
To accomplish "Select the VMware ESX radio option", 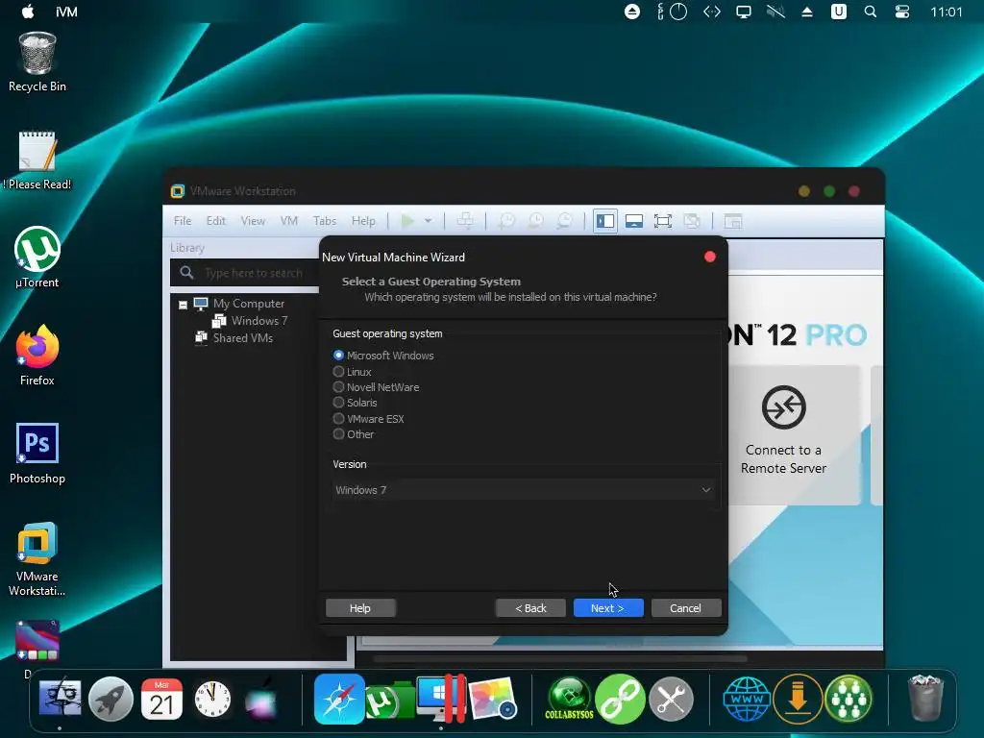I will [x=368, y=419].
